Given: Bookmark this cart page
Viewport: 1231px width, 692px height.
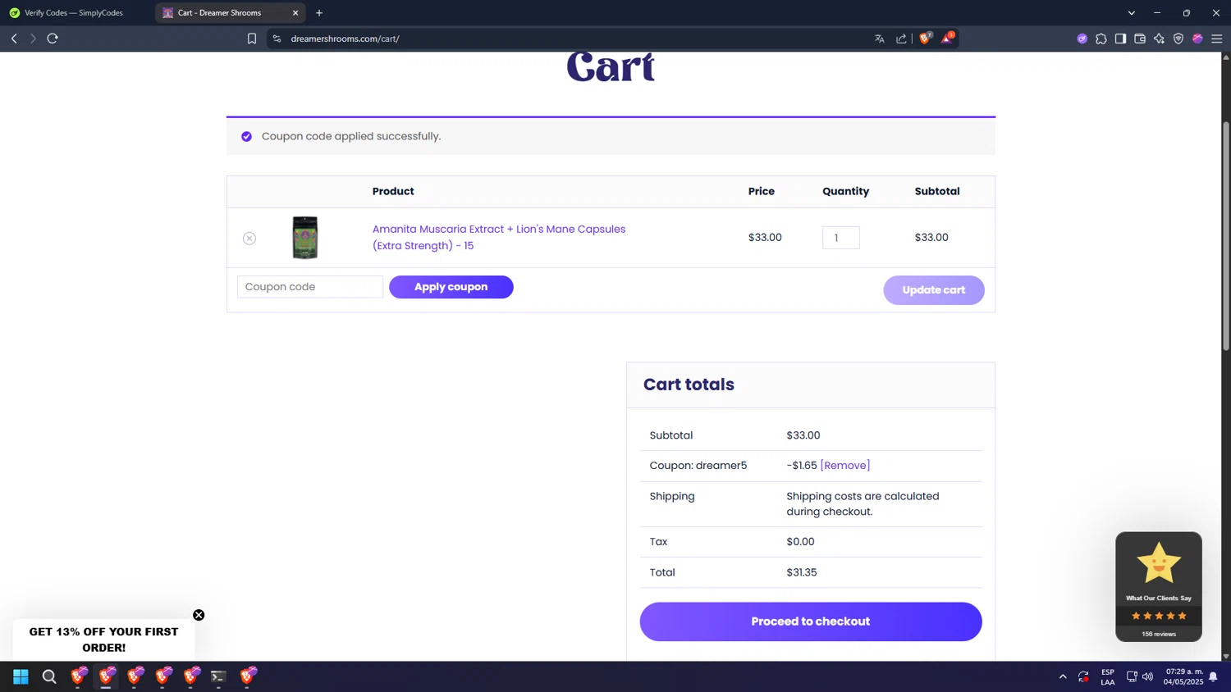Looking at the screenshot, I should pyautogui.click(x=252, y=39).
